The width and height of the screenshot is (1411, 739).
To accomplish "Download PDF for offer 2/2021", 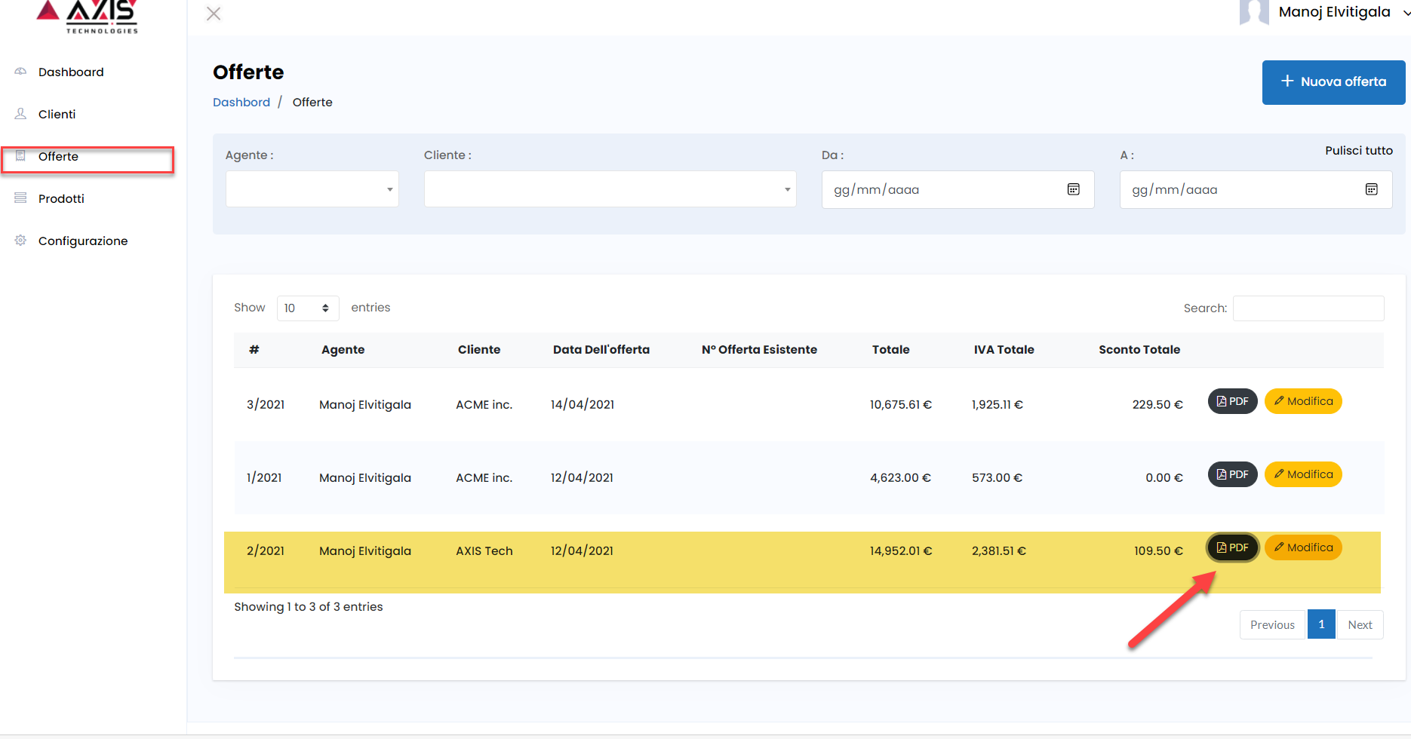I will tap(1232, 547).
